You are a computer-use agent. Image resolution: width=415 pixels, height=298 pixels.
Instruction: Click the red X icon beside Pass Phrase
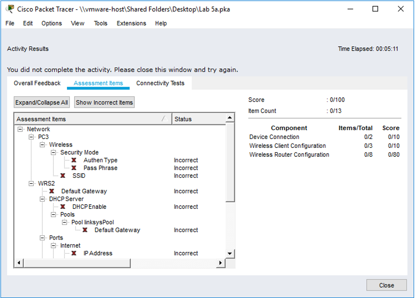tap(74, 168)
